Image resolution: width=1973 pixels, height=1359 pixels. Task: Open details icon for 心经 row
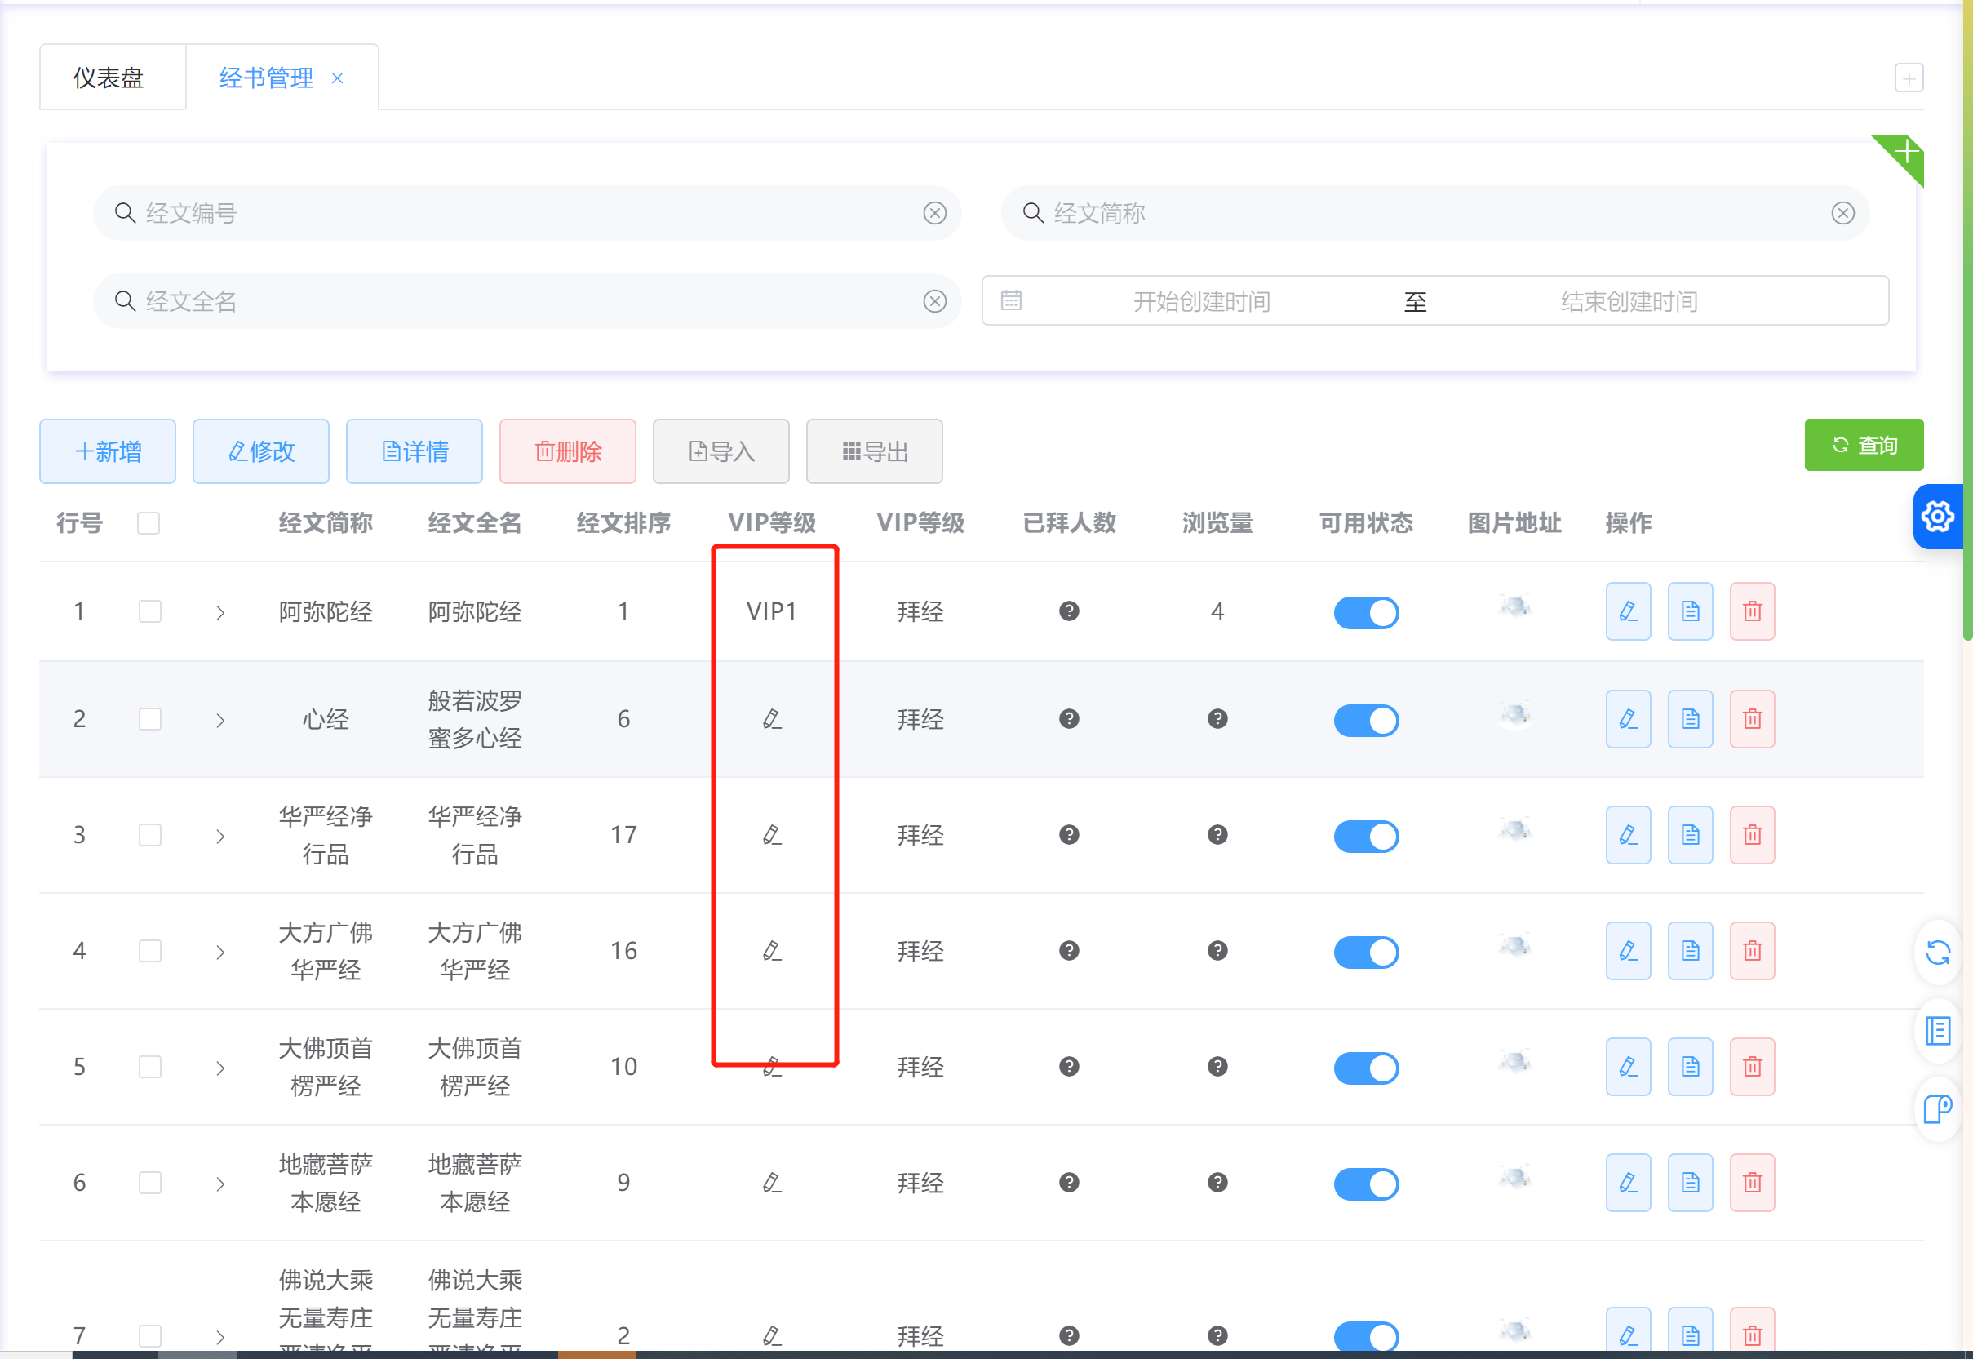coord(1690,720)
